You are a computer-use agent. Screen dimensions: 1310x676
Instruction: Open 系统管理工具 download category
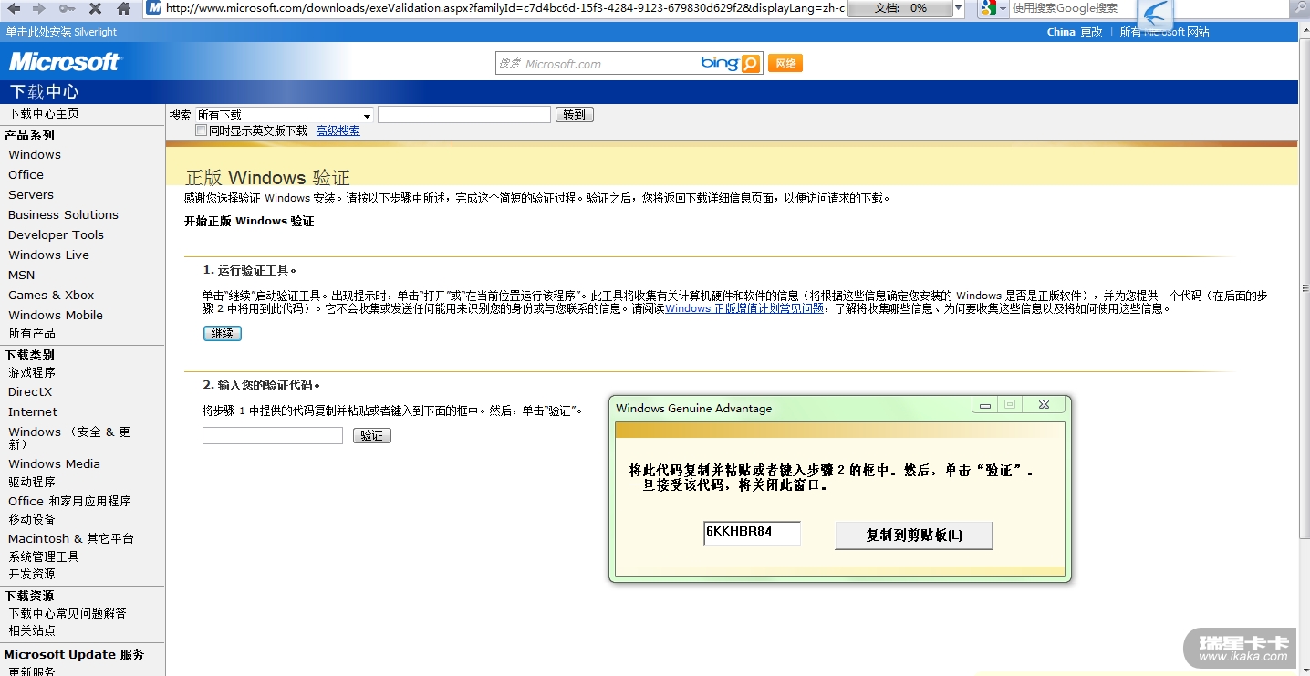coord(44,556)
